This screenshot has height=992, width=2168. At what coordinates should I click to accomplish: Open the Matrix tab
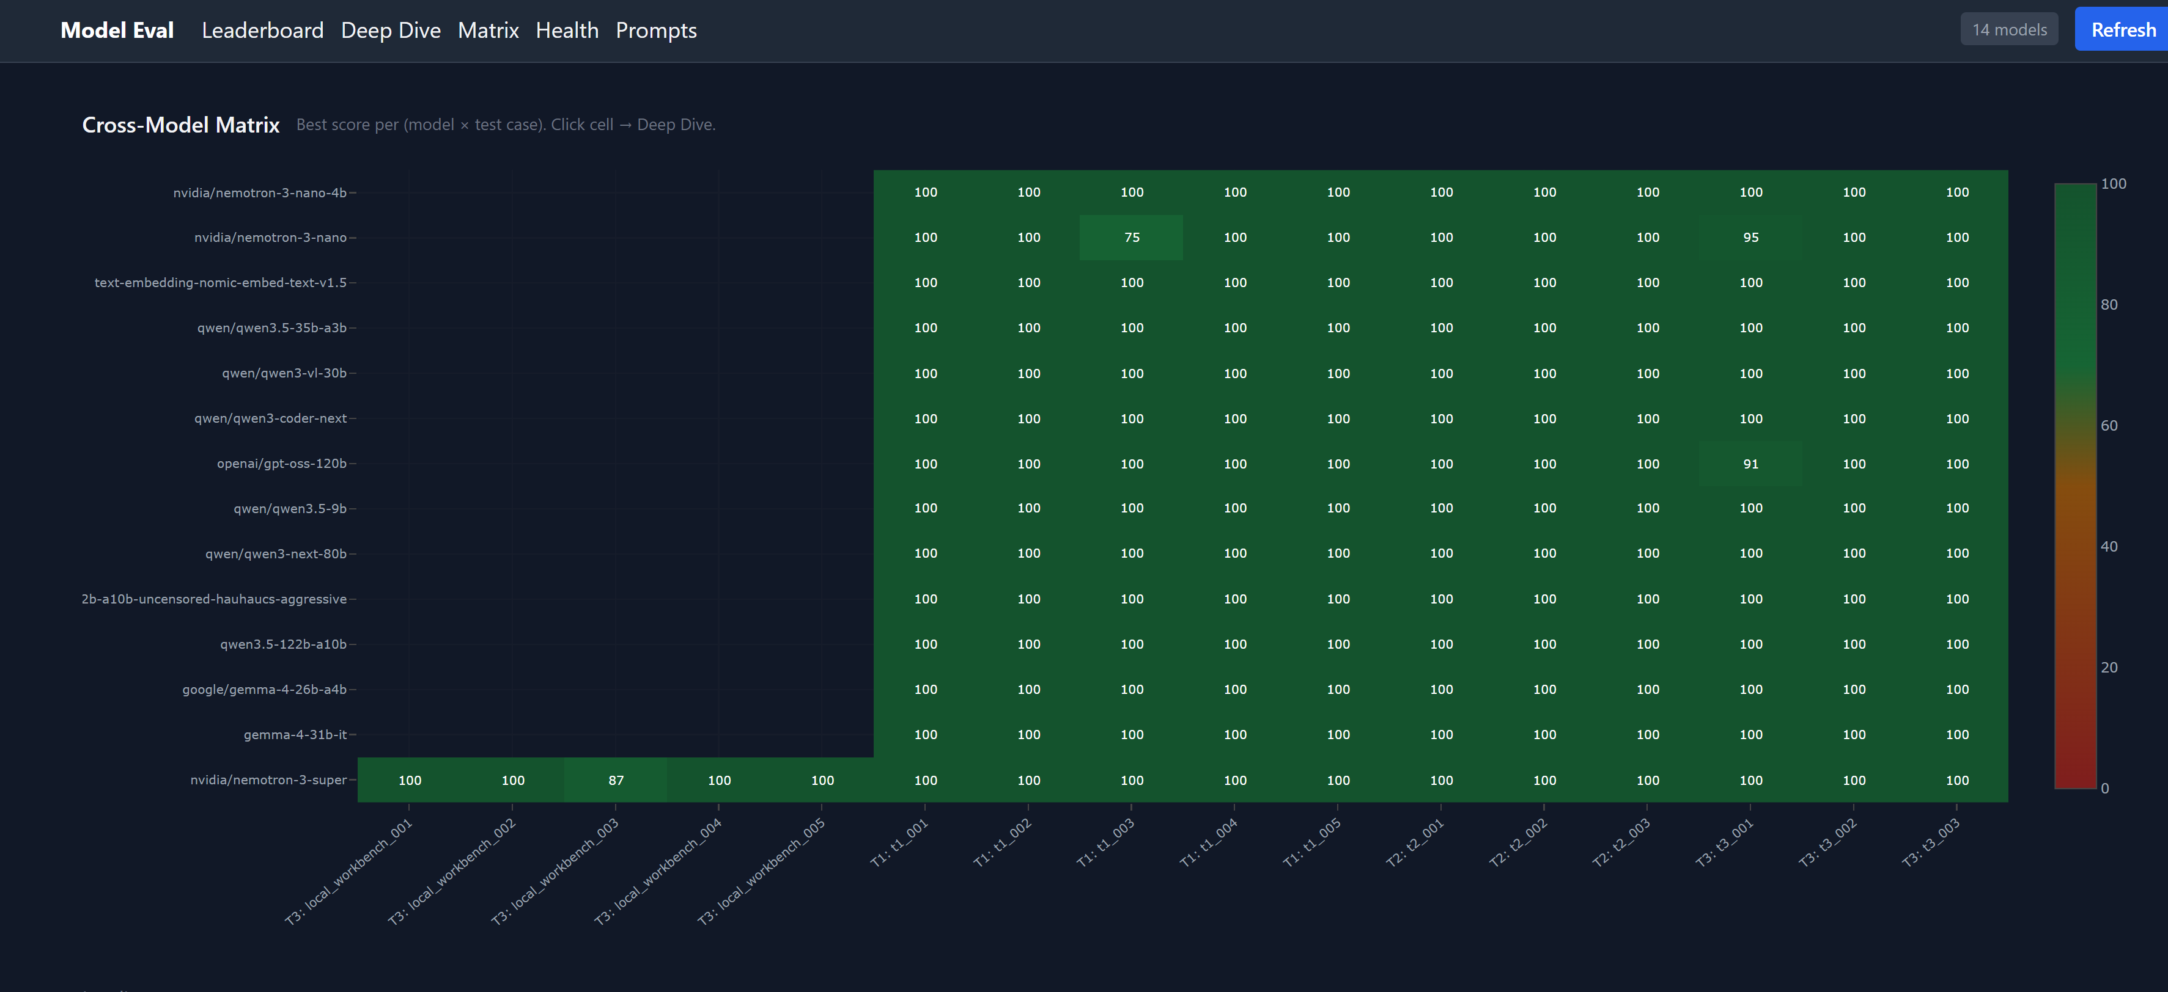pos(488,31)
